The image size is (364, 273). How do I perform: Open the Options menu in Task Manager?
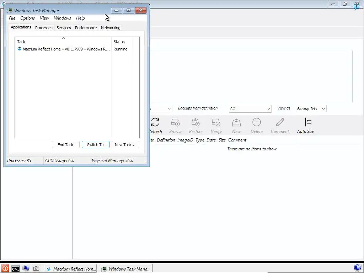click(x=27, y=18)
